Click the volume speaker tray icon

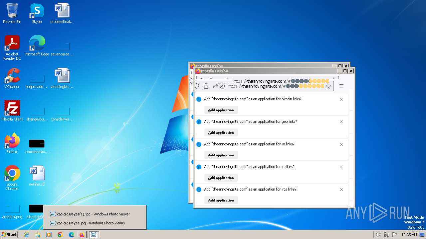point(378,235)
